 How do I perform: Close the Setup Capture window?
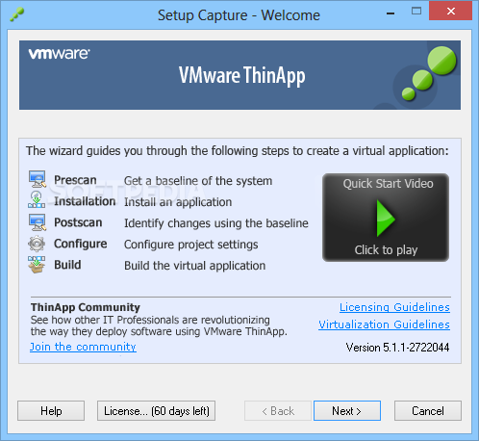pos(451,11)
